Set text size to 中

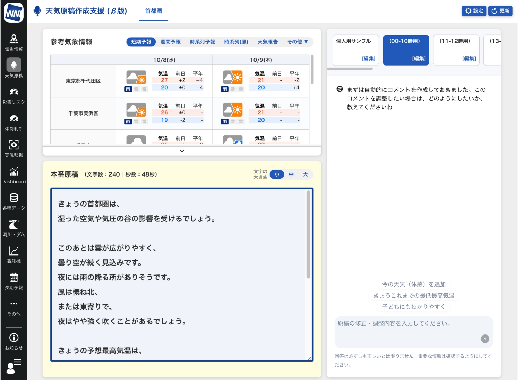[x=291, y=174]
